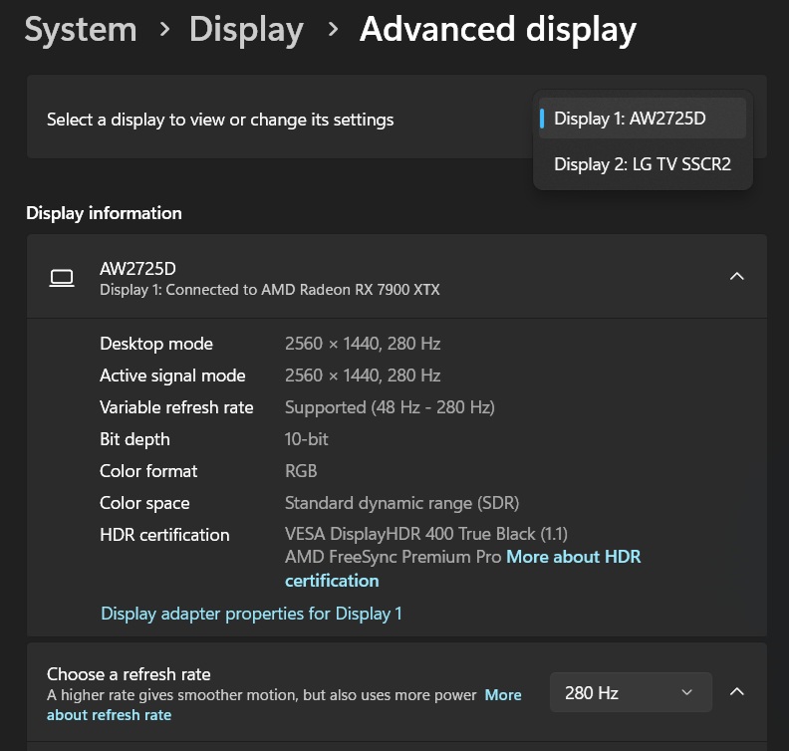Click the 'Display information' heading
The image size is (789, 751).
pos(104,213)
